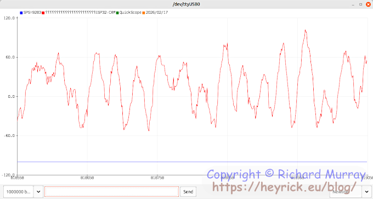Expand the baud rate dropdown arrow
Viewport: 373px width, 199px height.
pos(38,192)
